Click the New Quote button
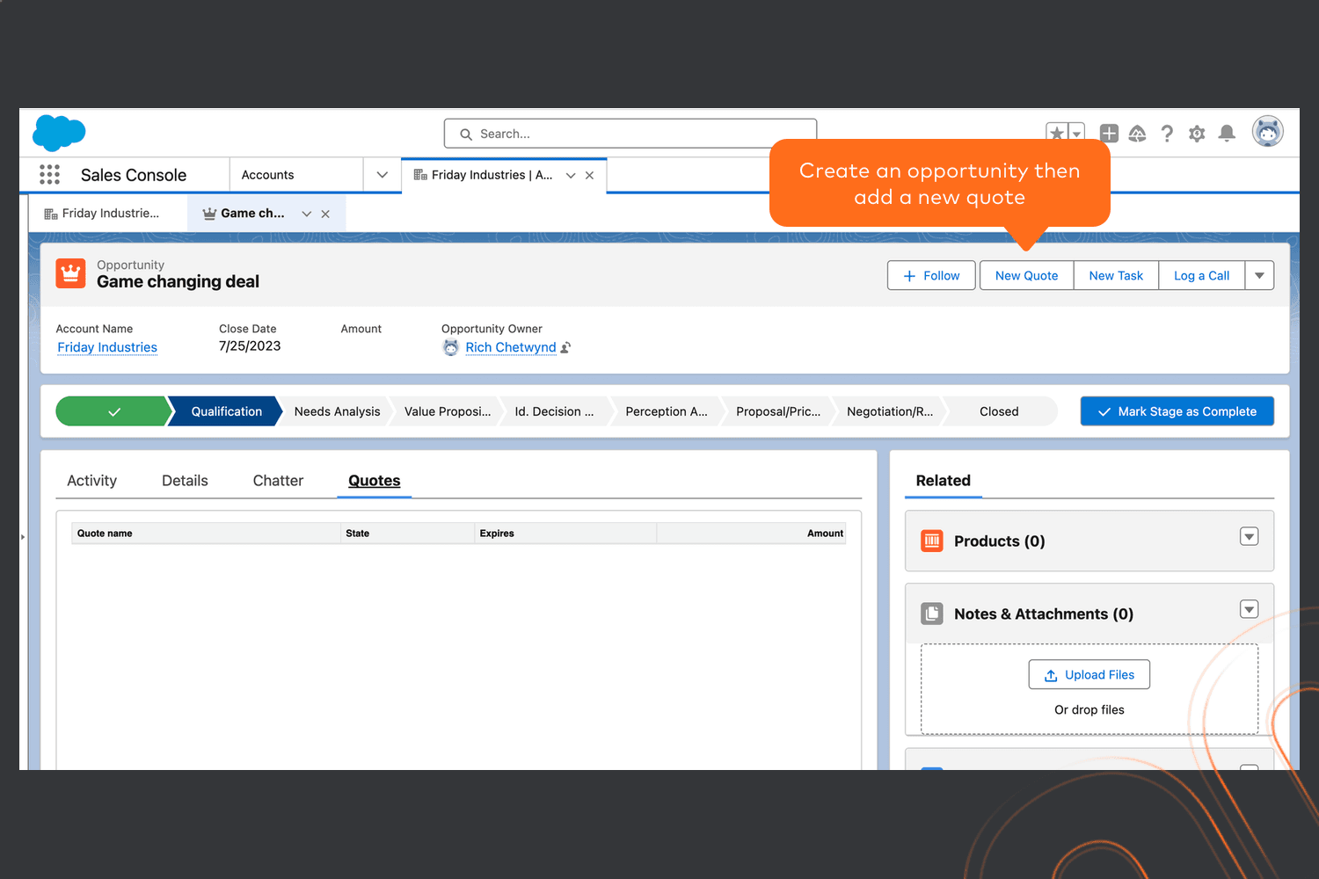Image resolution: width=1319 pixels, height=879 pixels. pyautogui.click(x=1027, y=276)
